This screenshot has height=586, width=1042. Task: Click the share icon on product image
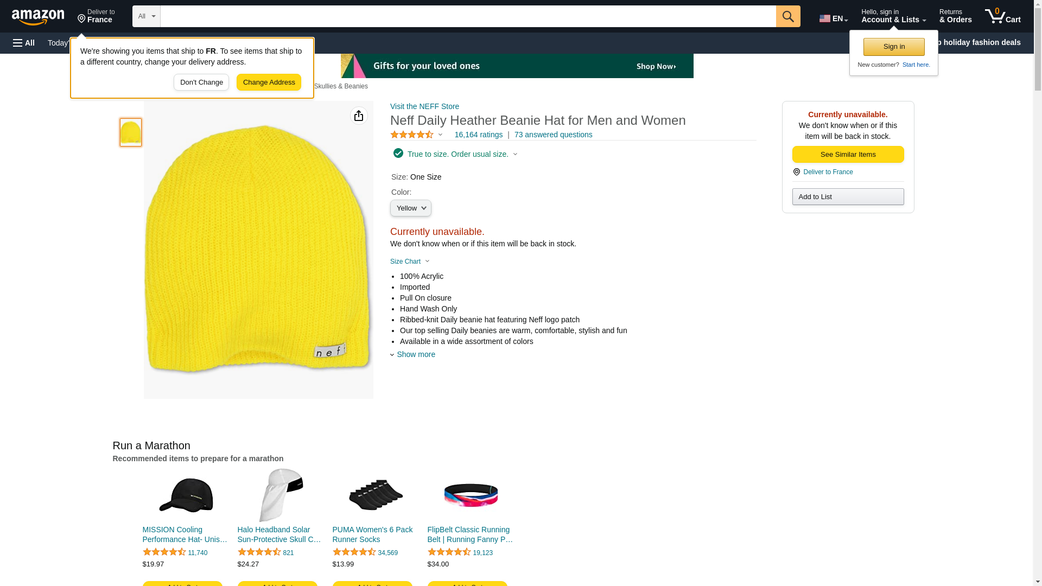359,116
